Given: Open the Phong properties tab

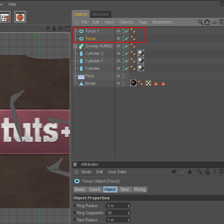Looking at the screenshot, I should [x=140, y=189].
